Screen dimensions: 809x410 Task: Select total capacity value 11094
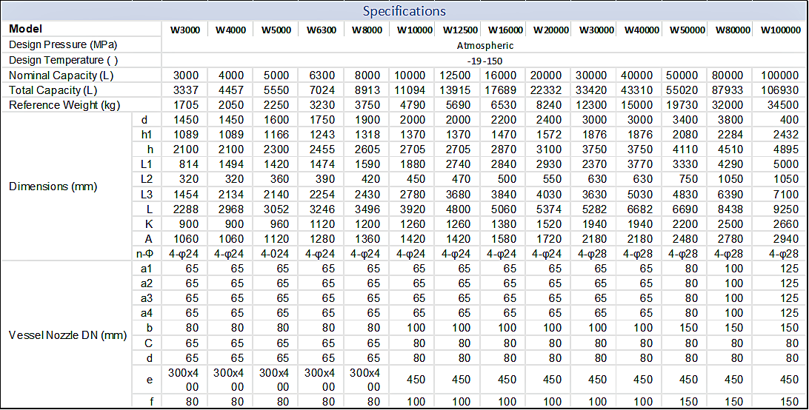click(x=410, y=90)
